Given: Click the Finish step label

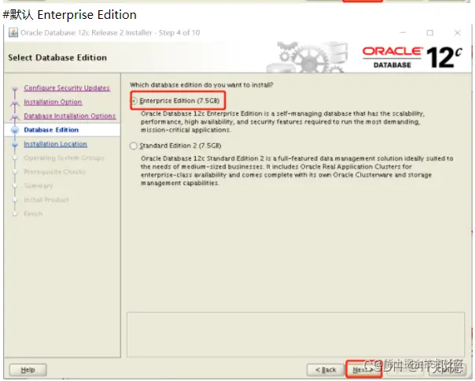Looking at the screenshot, I should click(33, 213).
